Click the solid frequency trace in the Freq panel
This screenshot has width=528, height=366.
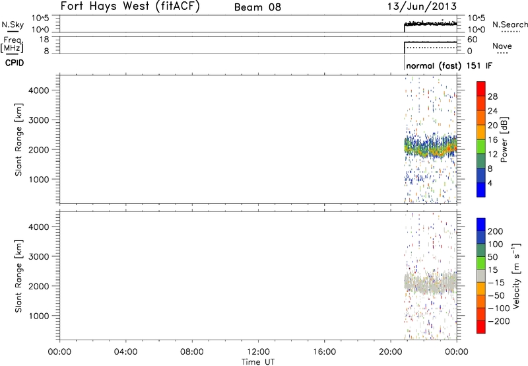pyautogui.click(x=430, y=42)
